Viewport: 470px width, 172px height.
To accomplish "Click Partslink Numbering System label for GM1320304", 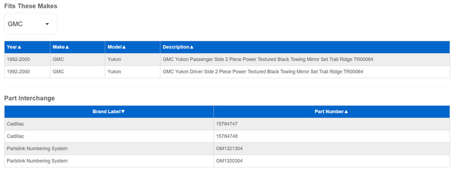I will 37,161.
